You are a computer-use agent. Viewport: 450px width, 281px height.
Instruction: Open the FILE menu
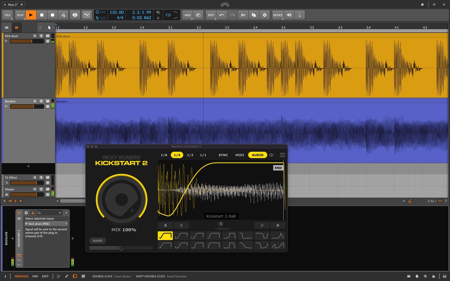[x=7, y=15]
